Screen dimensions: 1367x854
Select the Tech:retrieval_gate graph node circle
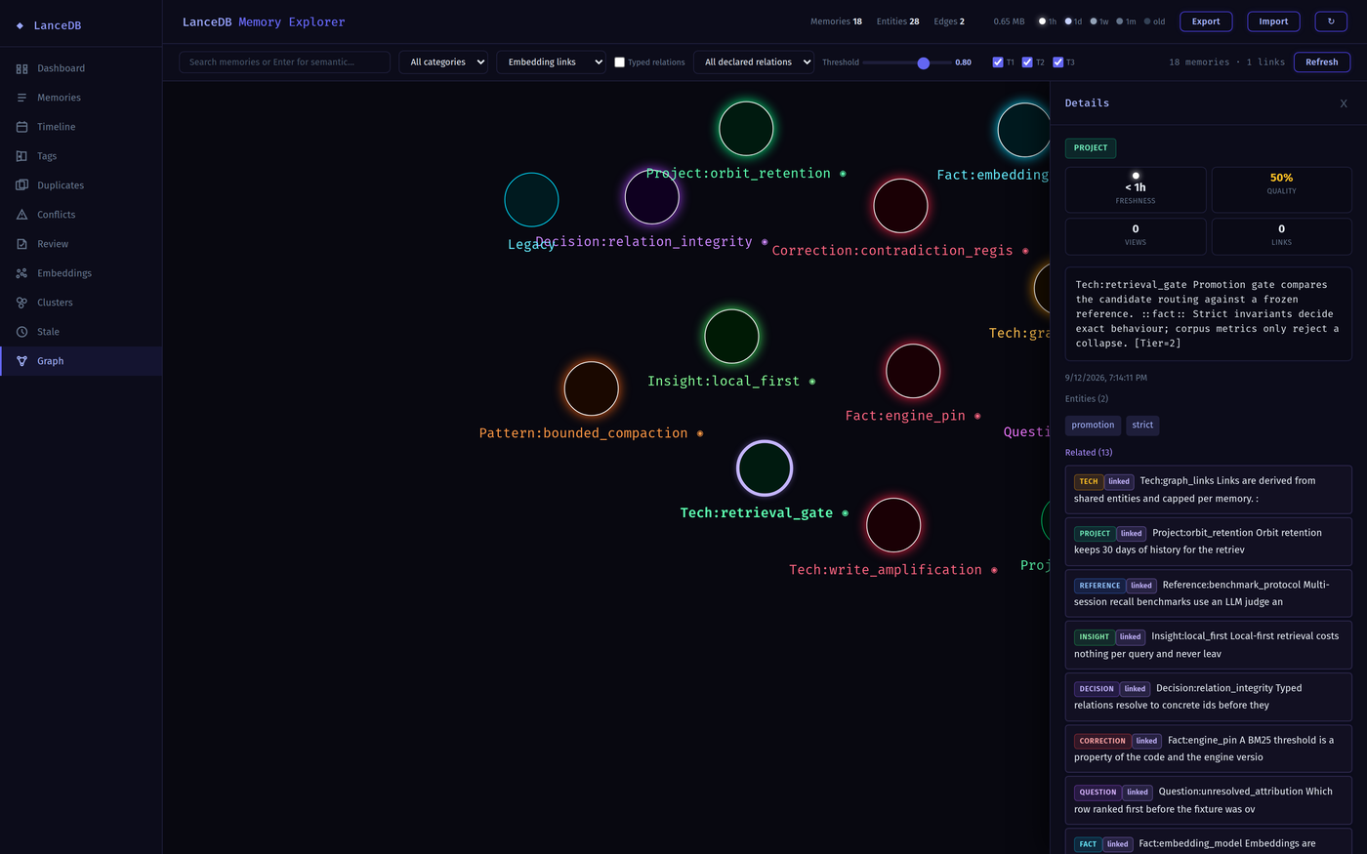pos(765,468)
